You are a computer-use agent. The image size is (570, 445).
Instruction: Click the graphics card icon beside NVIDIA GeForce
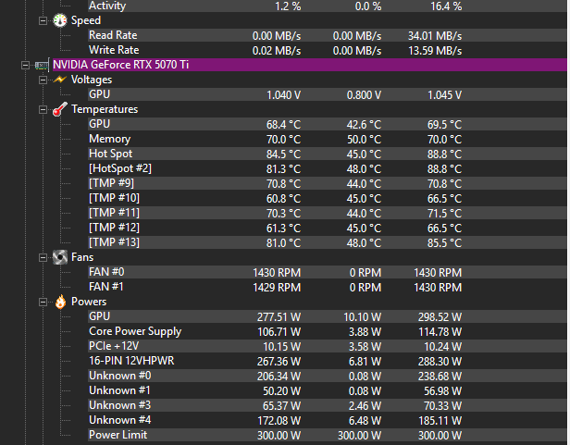point(42,65)
